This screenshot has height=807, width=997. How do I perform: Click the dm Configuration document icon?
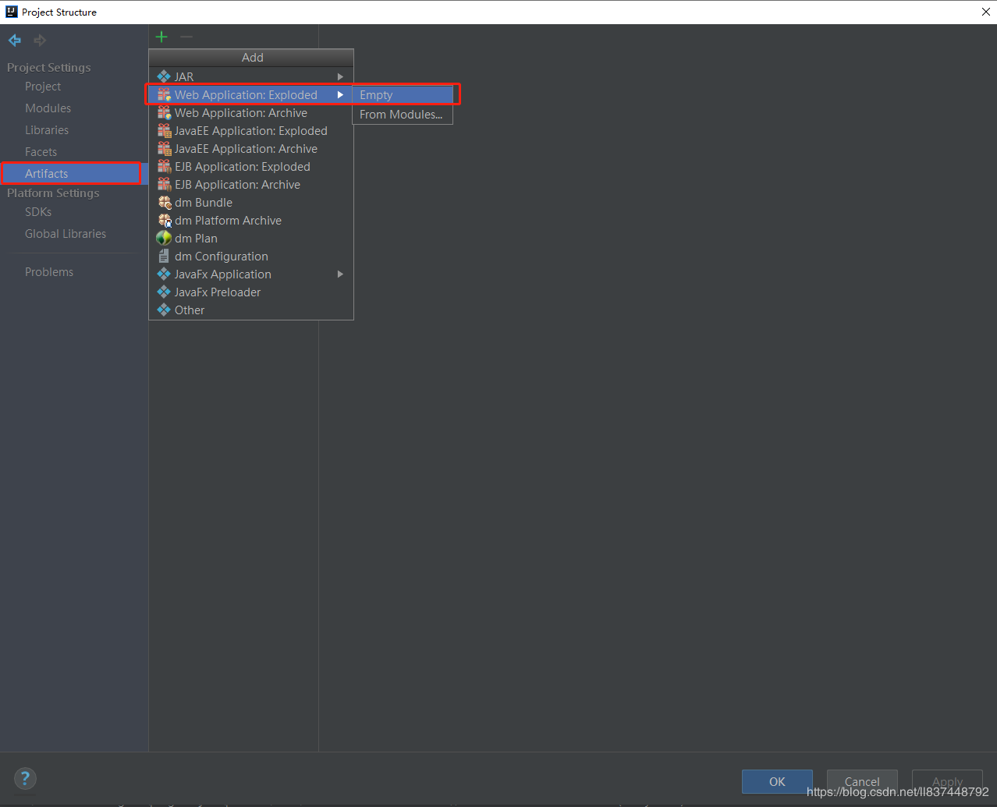point(164,256)
